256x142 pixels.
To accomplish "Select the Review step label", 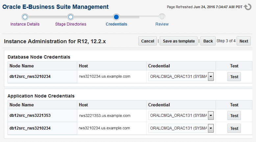I will click(x=162, y=24).
